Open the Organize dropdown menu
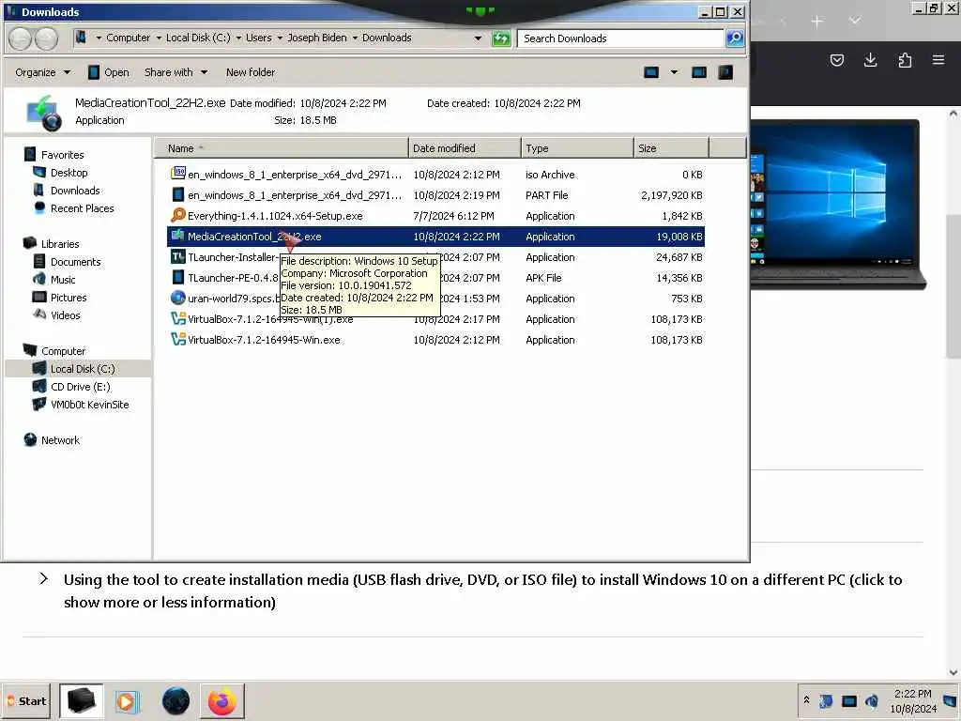Screen dimensions: 961x721 [42, 72]
